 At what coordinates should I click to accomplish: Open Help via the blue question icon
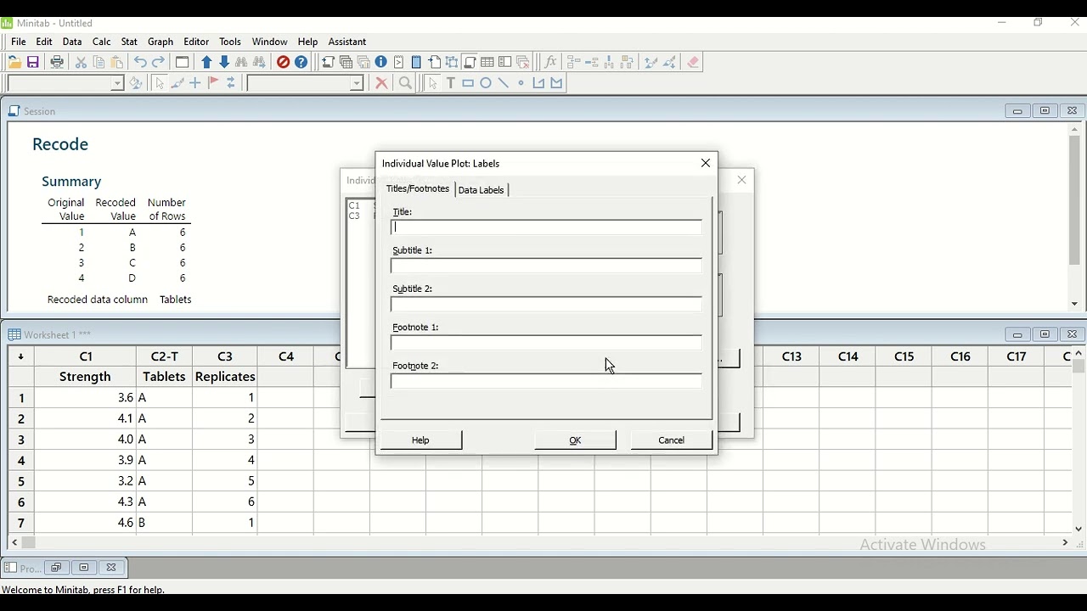pyautogui.click(x=301, y=62)
